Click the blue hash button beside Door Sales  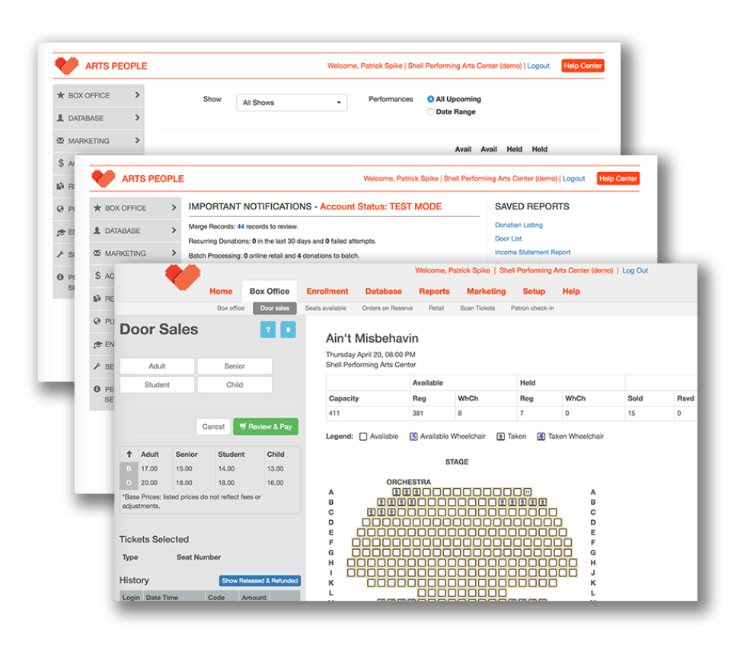click(288, 330)
